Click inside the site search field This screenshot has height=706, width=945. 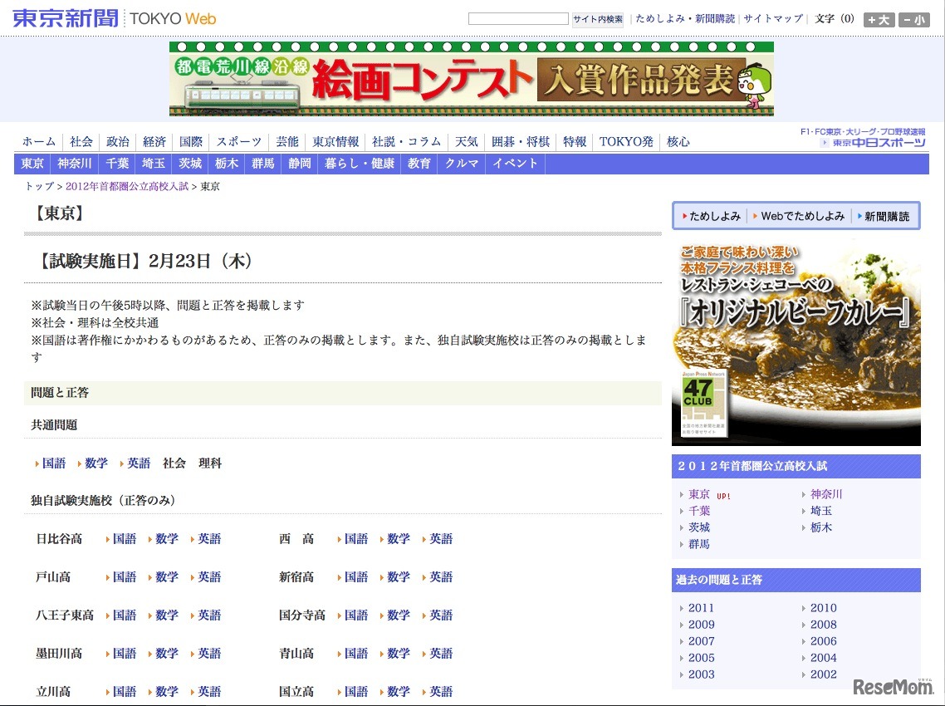tap(517, 19)
